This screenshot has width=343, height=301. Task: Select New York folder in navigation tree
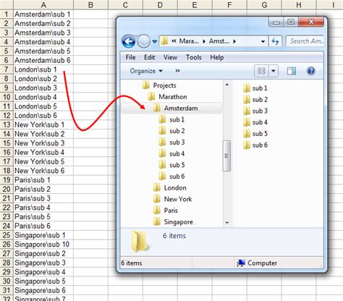[x=172, y=199]
